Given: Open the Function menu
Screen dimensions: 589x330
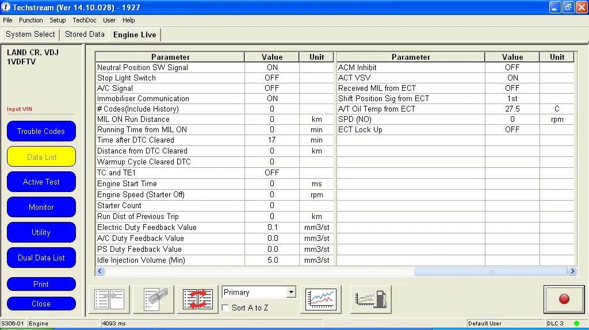Looking at the screenshot, I should click(x=31, y=20).
